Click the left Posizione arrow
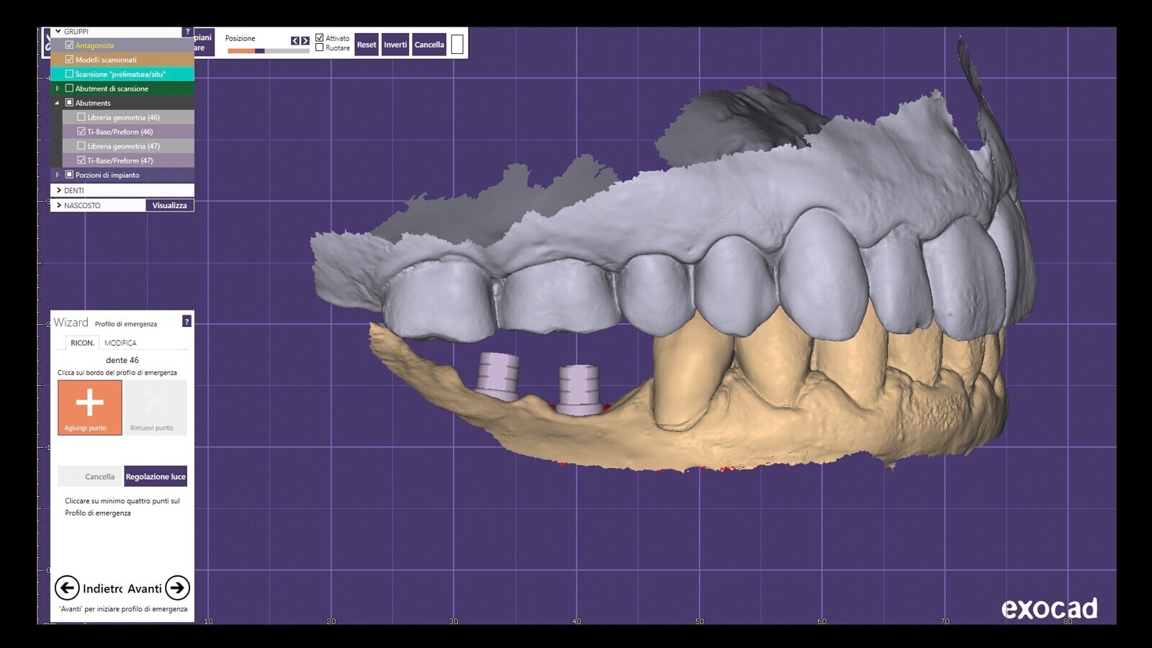This screenshot has width=1152, height=648. click(294, 41)
